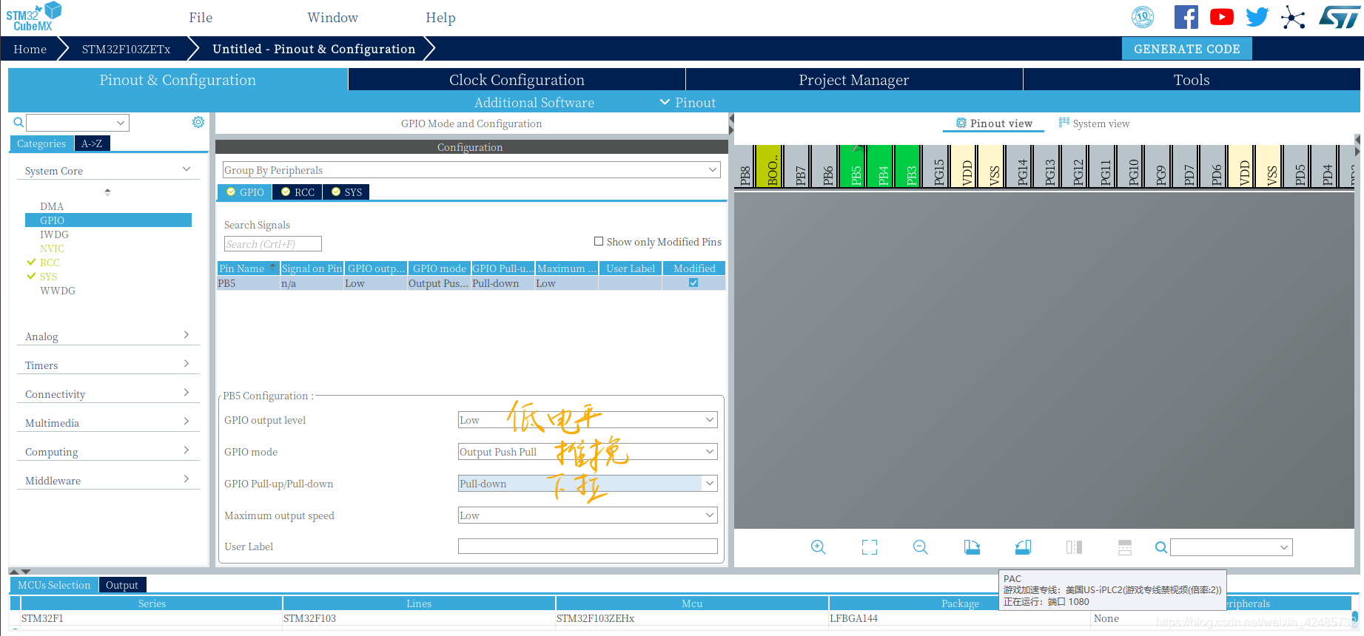The width and height of the screenshot is (1364, 636).
Task: Click the STM32F103ZETx breadcrumb
Action: point(126,49)
